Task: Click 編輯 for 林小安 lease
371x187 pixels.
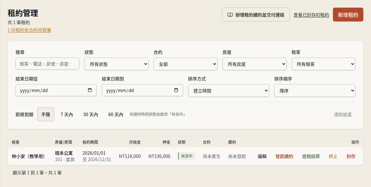Action: [x=262, y=156]
